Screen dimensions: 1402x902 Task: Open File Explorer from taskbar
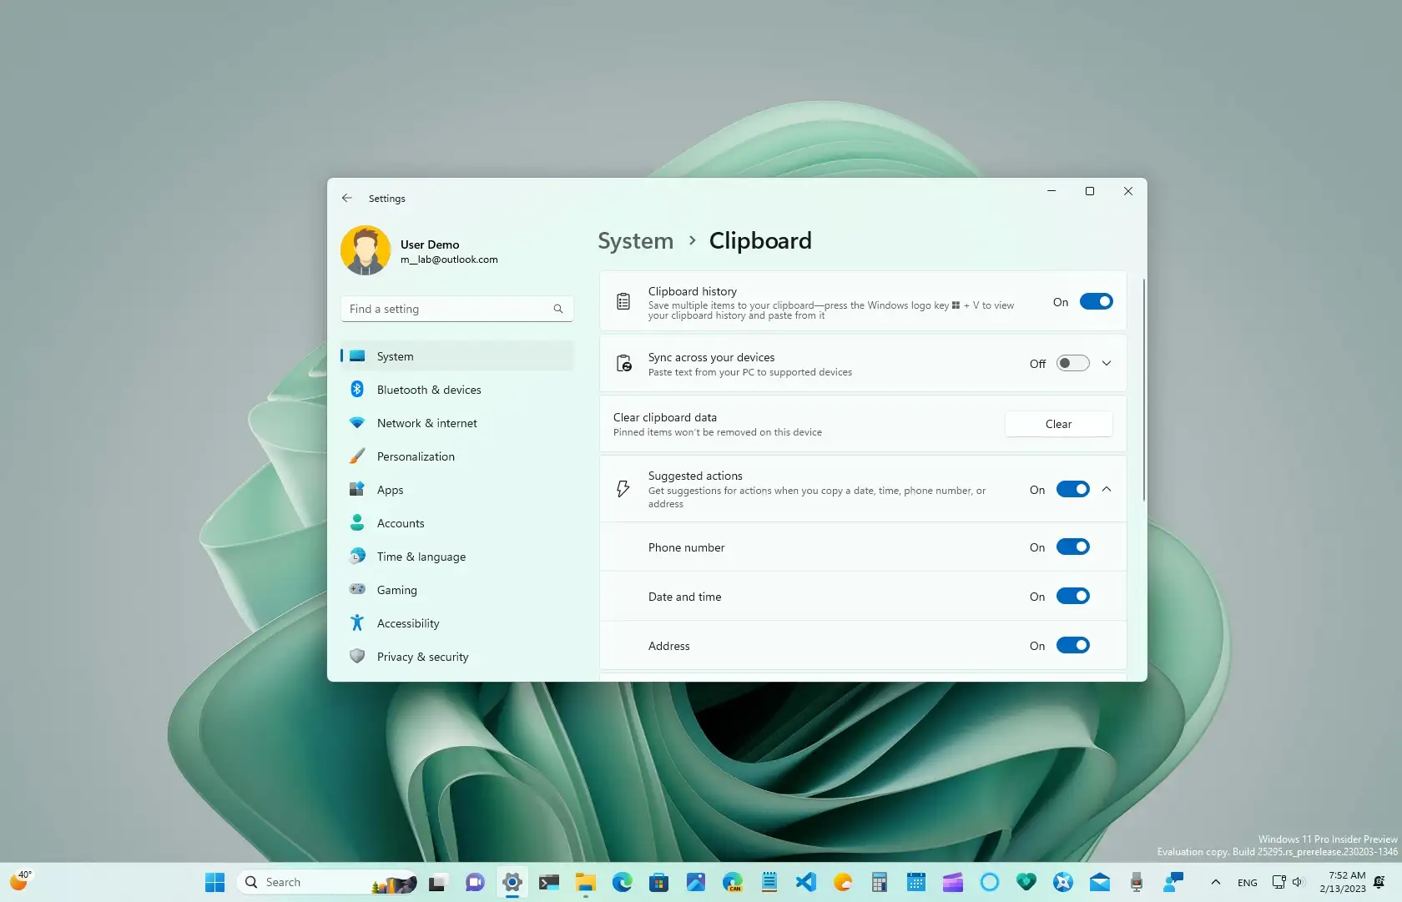[x=585, y=882]
